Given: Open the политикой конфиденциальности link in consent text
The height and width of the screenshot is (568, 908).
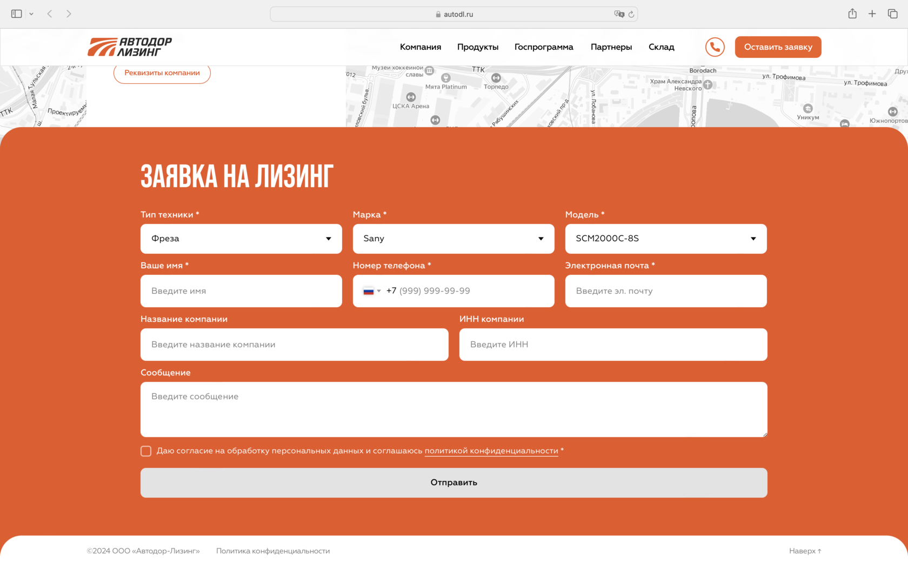Looking at the screenshot, I should click(491, 451).
